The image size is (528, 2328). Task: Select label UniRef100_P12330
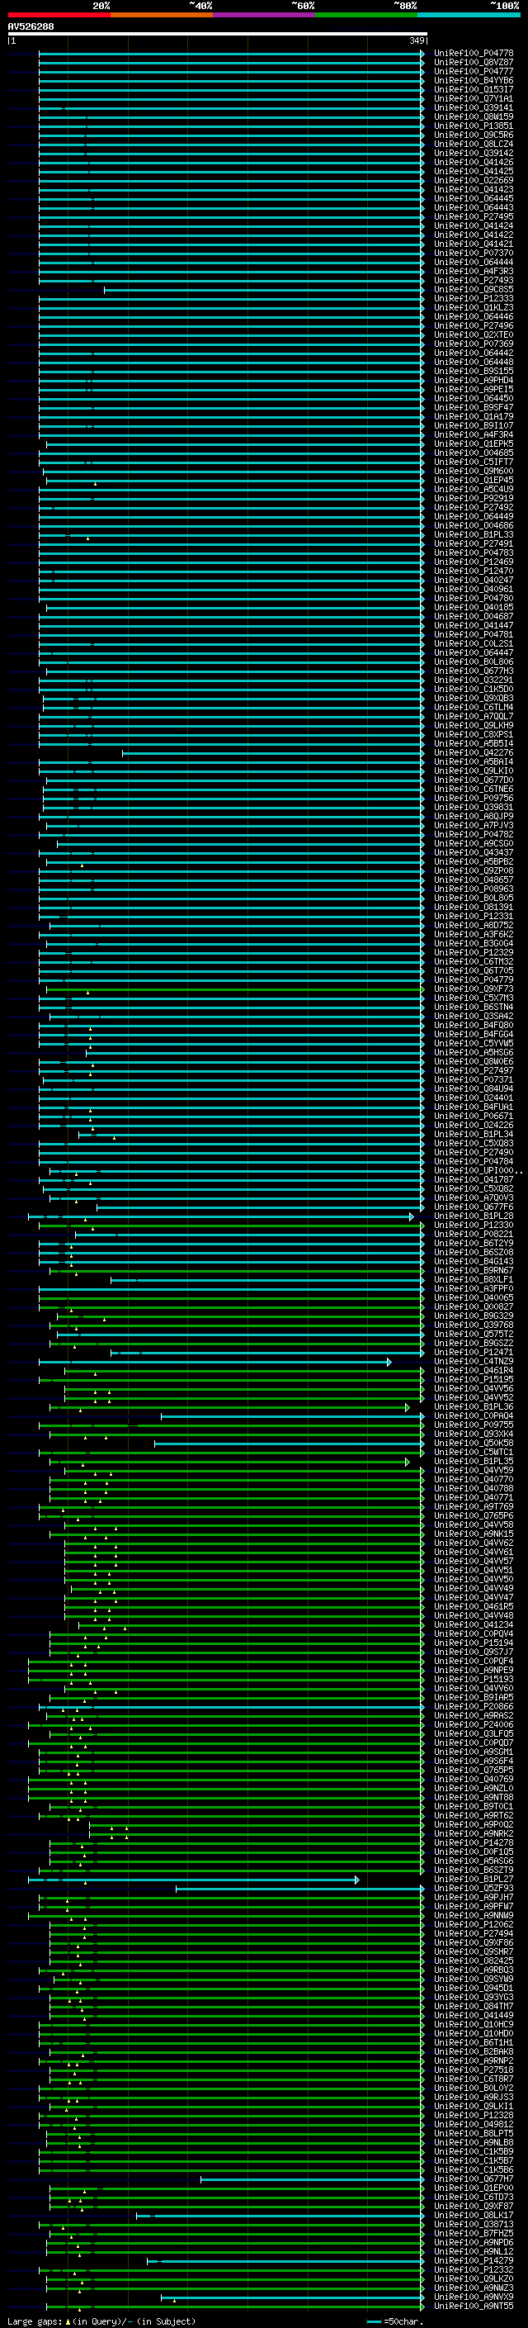[474, 1225]
